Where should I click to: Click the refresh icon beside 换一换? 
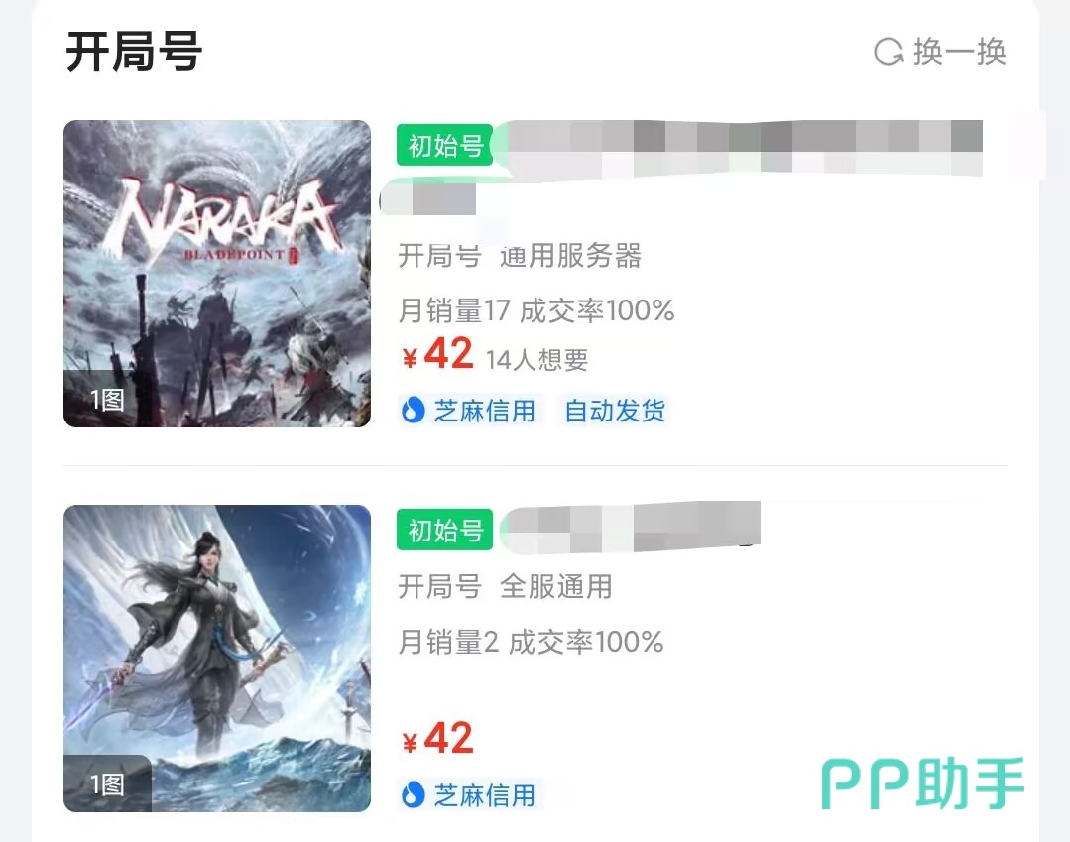889,52
